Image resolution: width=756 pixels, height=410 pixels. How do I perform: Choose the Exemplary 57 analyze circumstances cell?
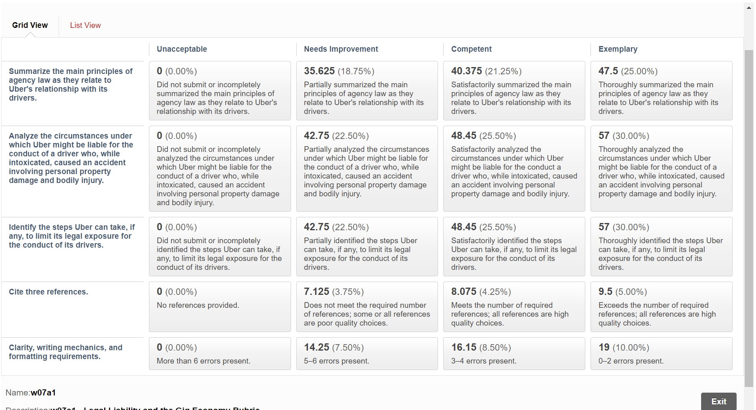(x=661, y=168)
